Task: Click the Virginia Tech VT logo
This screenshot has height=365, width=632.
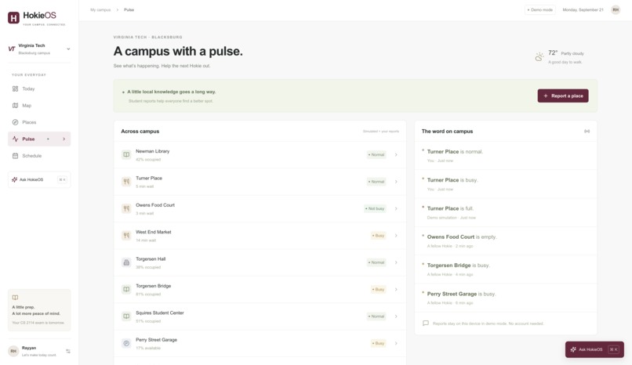Action: pos(12,49)
